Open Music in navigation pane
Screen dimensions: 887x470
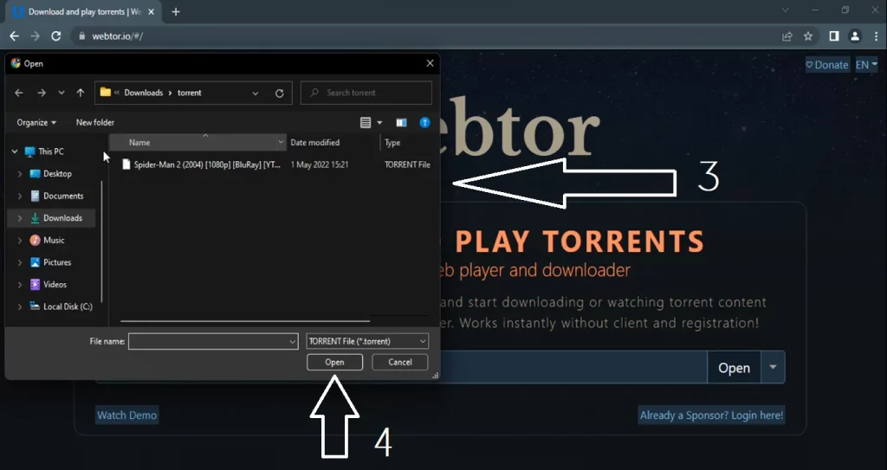tap(47, 240)
